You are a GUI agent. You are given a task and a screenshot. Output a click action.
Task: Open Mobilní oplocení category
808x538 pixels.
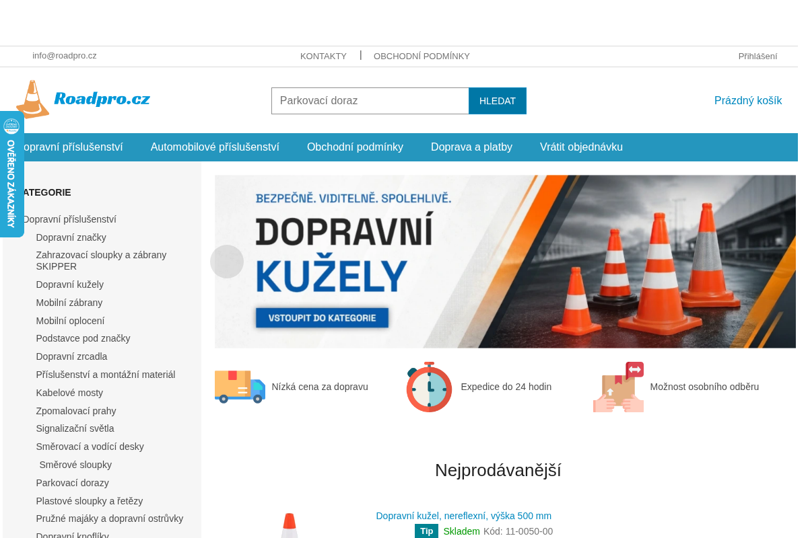pyautogui.click(x=70, y=321)
